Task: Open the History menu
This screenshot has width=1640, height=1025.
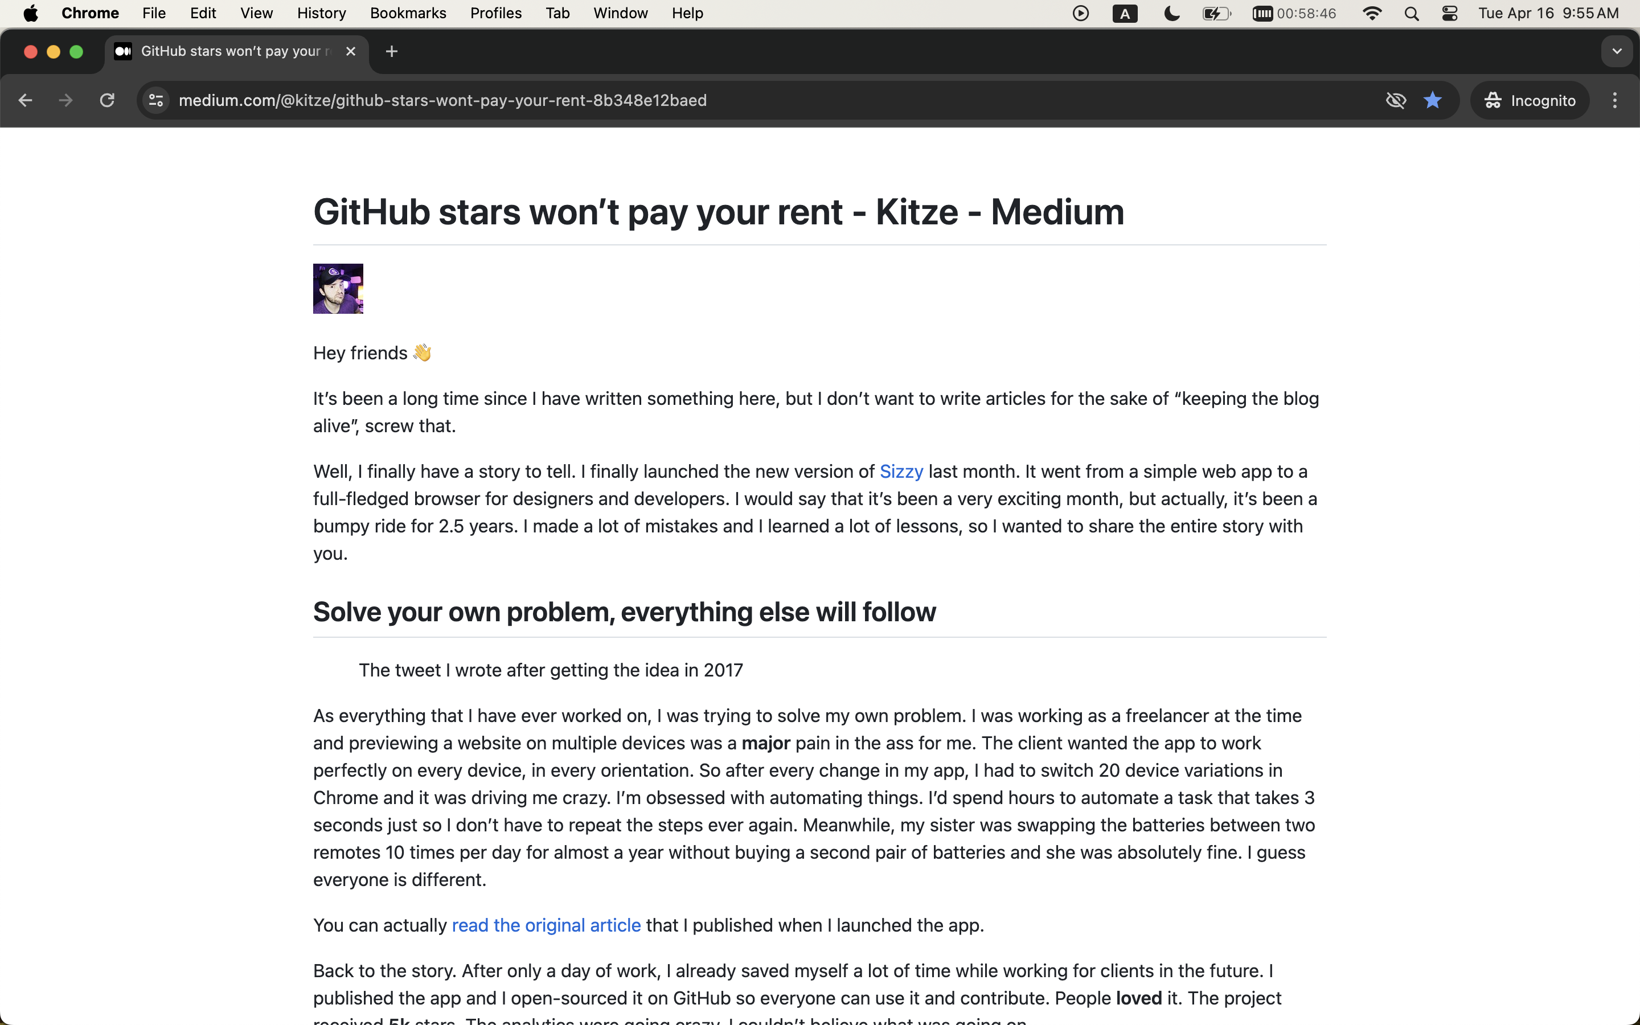Action: [x=321, y=14]
